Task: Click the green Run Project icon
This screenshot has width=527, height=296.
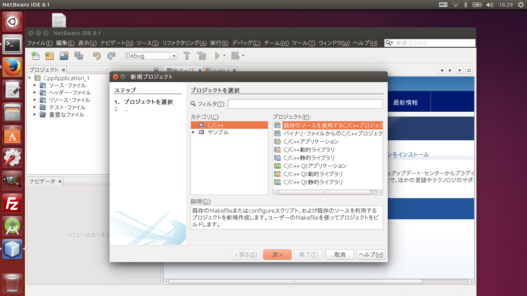Action: pyautogui.click(x=217, y=56)
